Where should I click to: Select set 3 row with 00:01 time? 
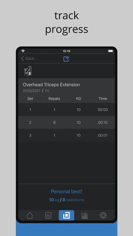(x=66, y=135)
